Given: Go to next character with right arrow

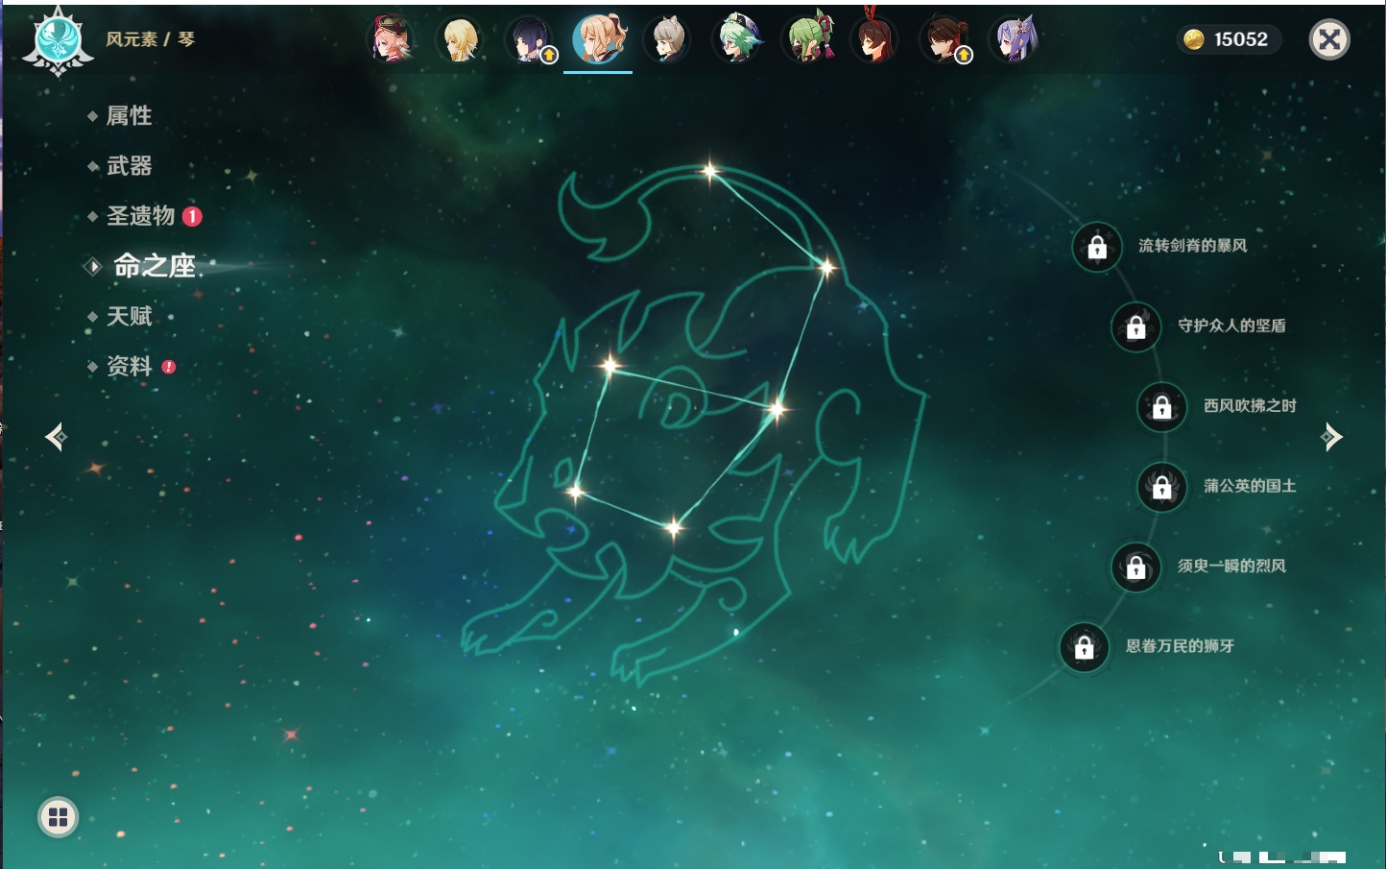Looking at the screenshot, I should pos(1331,437).
